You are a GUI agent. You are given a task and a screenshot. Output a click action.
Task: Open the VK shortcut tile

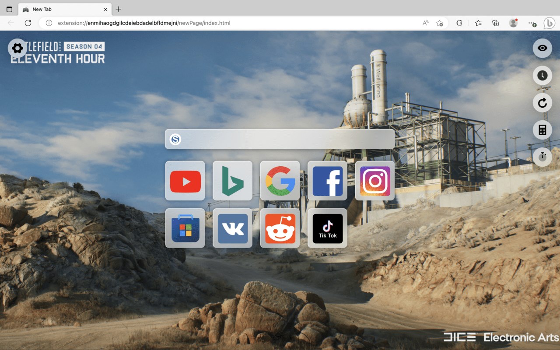(232, 228)
